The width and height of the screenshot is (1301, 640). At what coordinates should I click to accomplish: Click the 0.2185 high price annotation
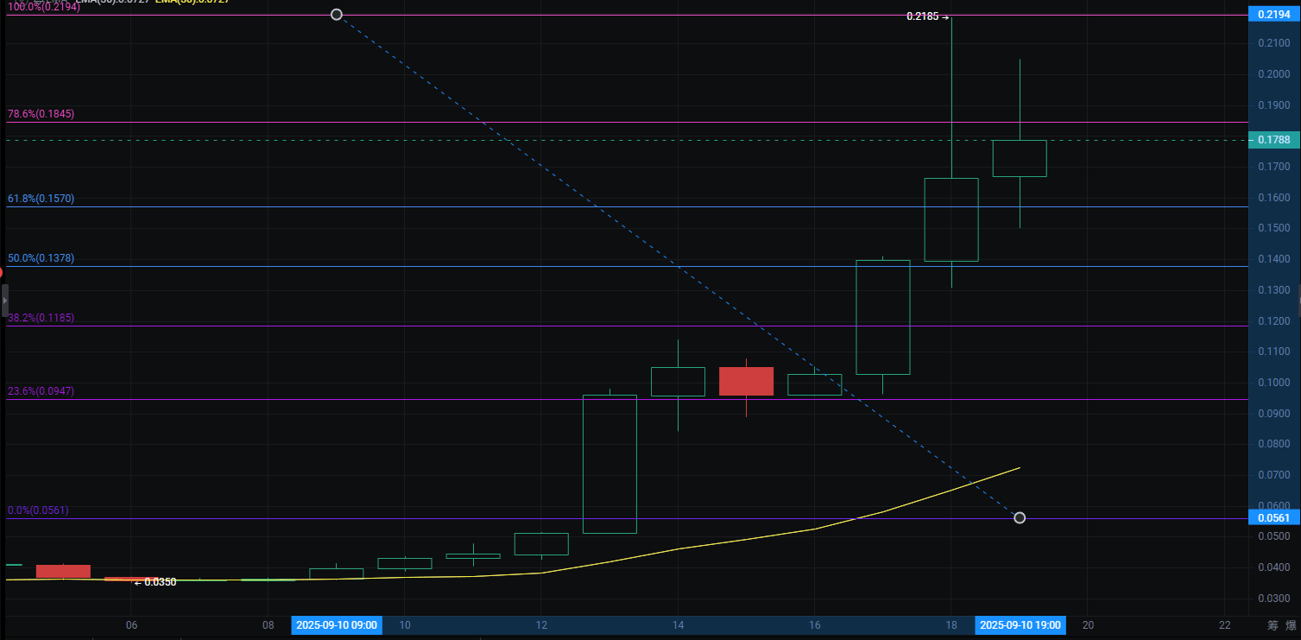927,16
